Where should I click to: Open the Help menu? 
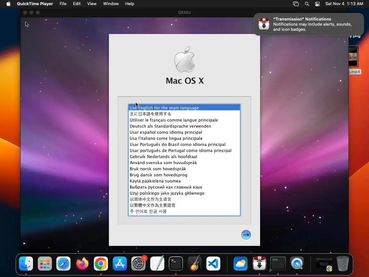tap(130, 4)
